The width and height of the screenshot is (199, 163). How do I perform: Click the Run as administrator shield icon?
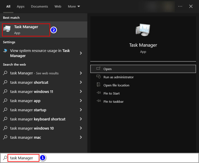pyautogui.click(x=98, y=77)
